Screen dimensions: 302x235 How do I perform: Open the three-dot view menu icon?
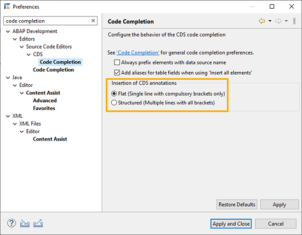(294, 21)
